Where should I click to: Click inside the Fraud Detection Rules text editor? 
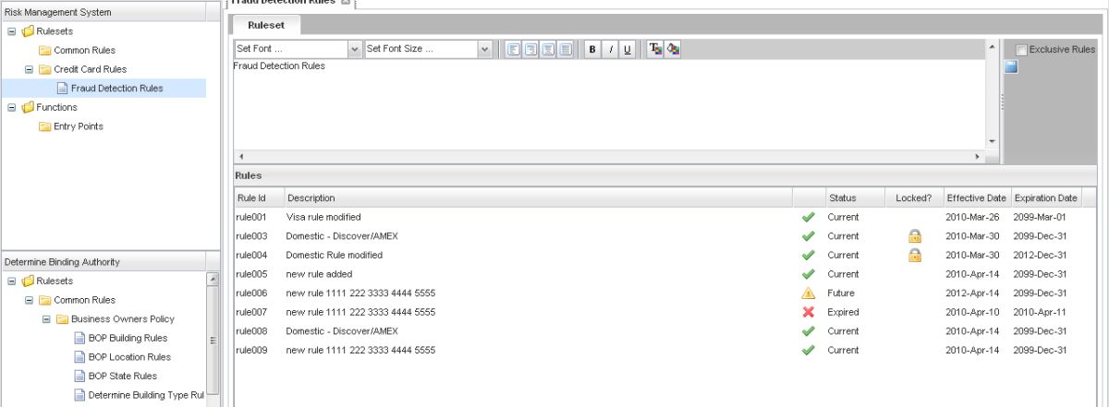click(x=609, y=103)
